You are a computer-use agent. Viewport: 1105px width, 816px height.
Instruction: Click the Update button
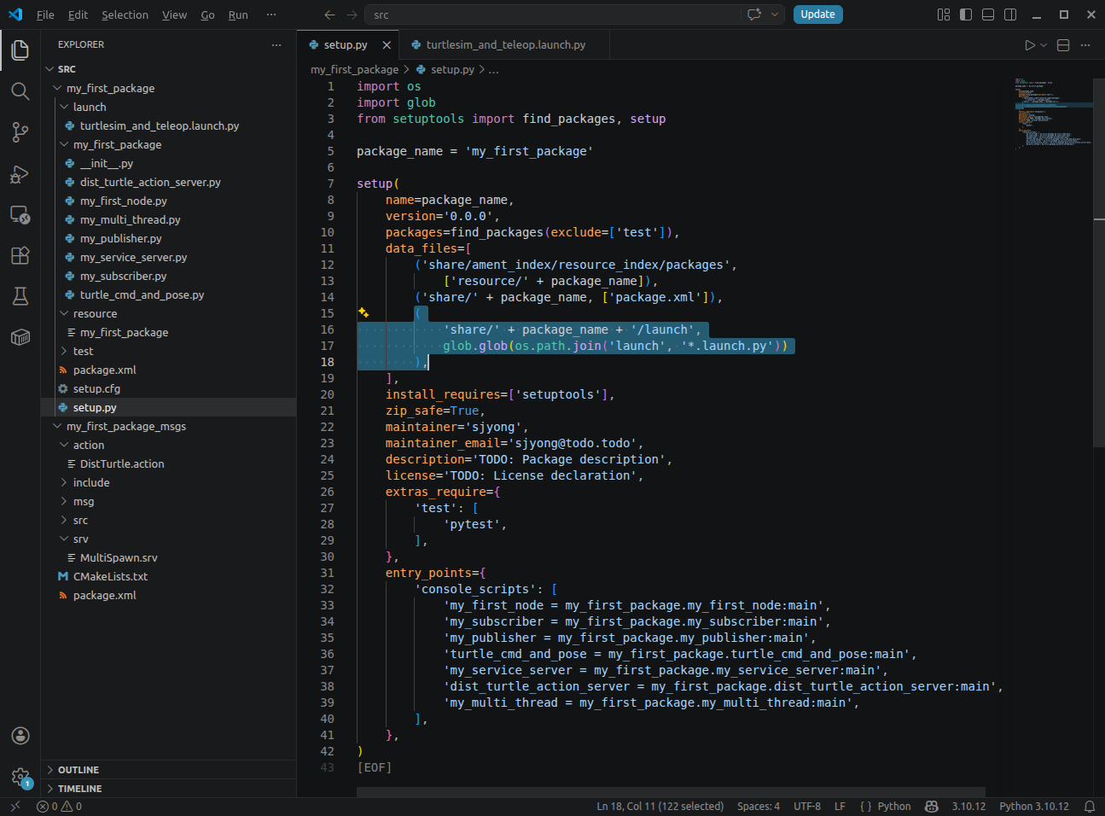(817, 15)
